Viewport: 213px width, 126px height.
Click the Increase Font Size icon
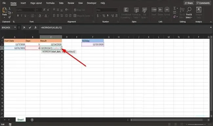[45, 9]
